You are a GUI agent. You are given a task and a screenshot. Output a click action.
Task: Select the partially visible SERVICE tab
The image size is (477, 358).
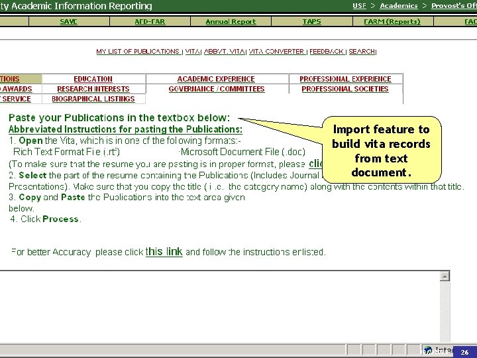15,99
